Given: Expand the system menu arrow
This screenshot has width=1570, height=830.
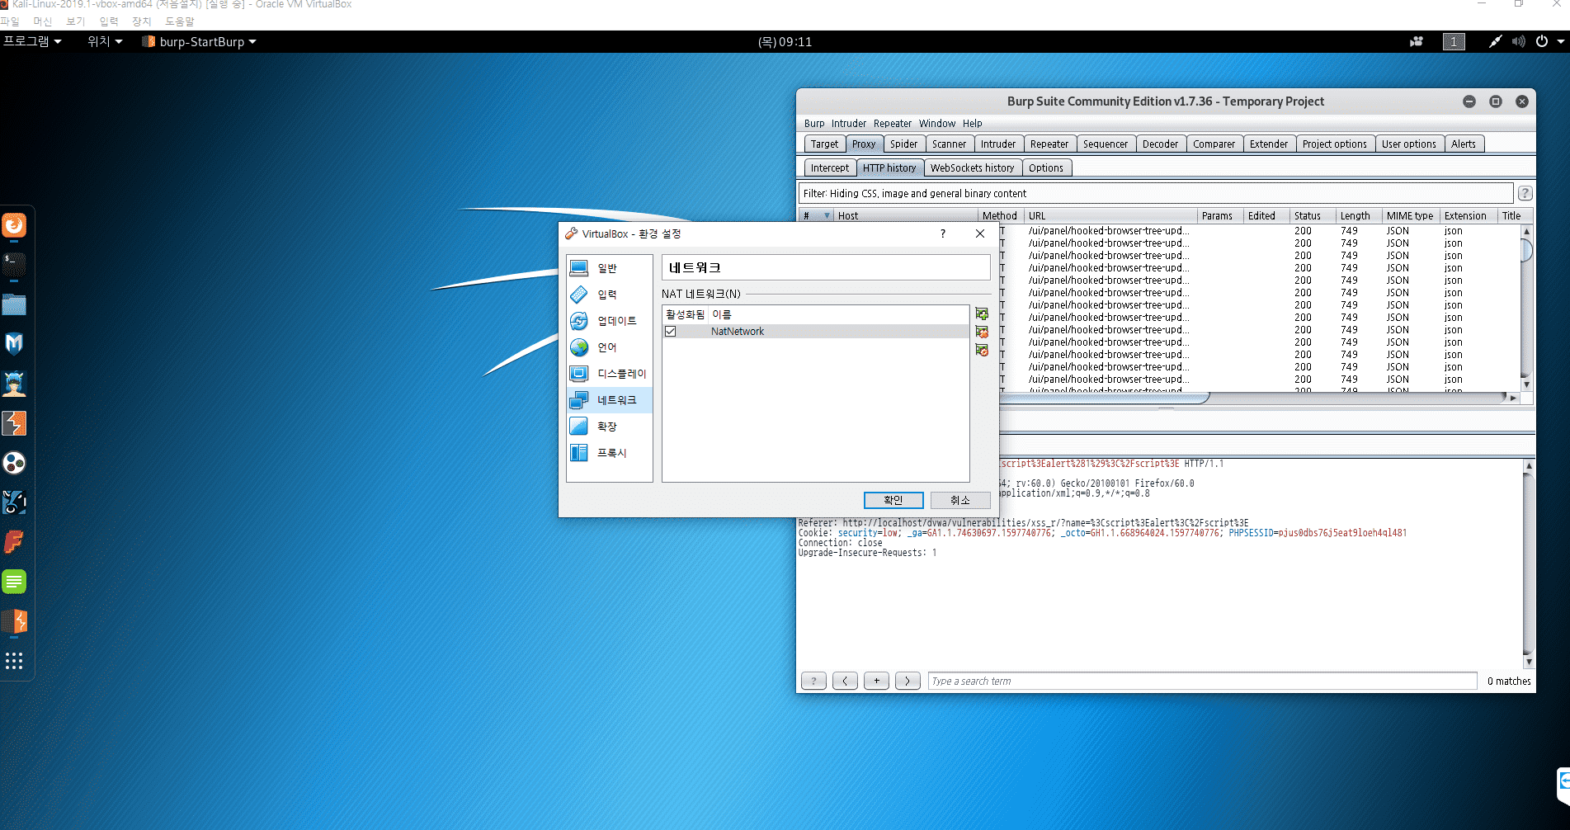Looking at the screenshot, I should click(x=1561, y=41).
